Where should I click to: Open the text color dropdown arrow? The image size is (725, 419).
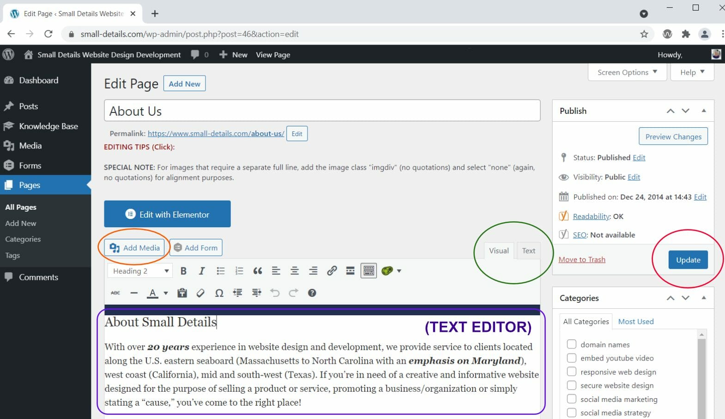166,293
